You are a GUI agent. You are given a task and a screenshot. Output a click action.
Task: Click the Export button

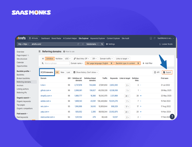tap(167, 72)
